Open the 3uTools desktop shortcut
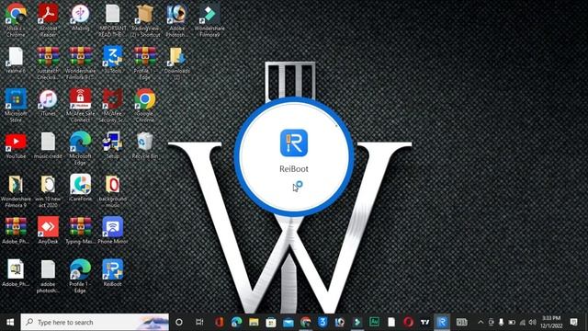 coord(112,60)
